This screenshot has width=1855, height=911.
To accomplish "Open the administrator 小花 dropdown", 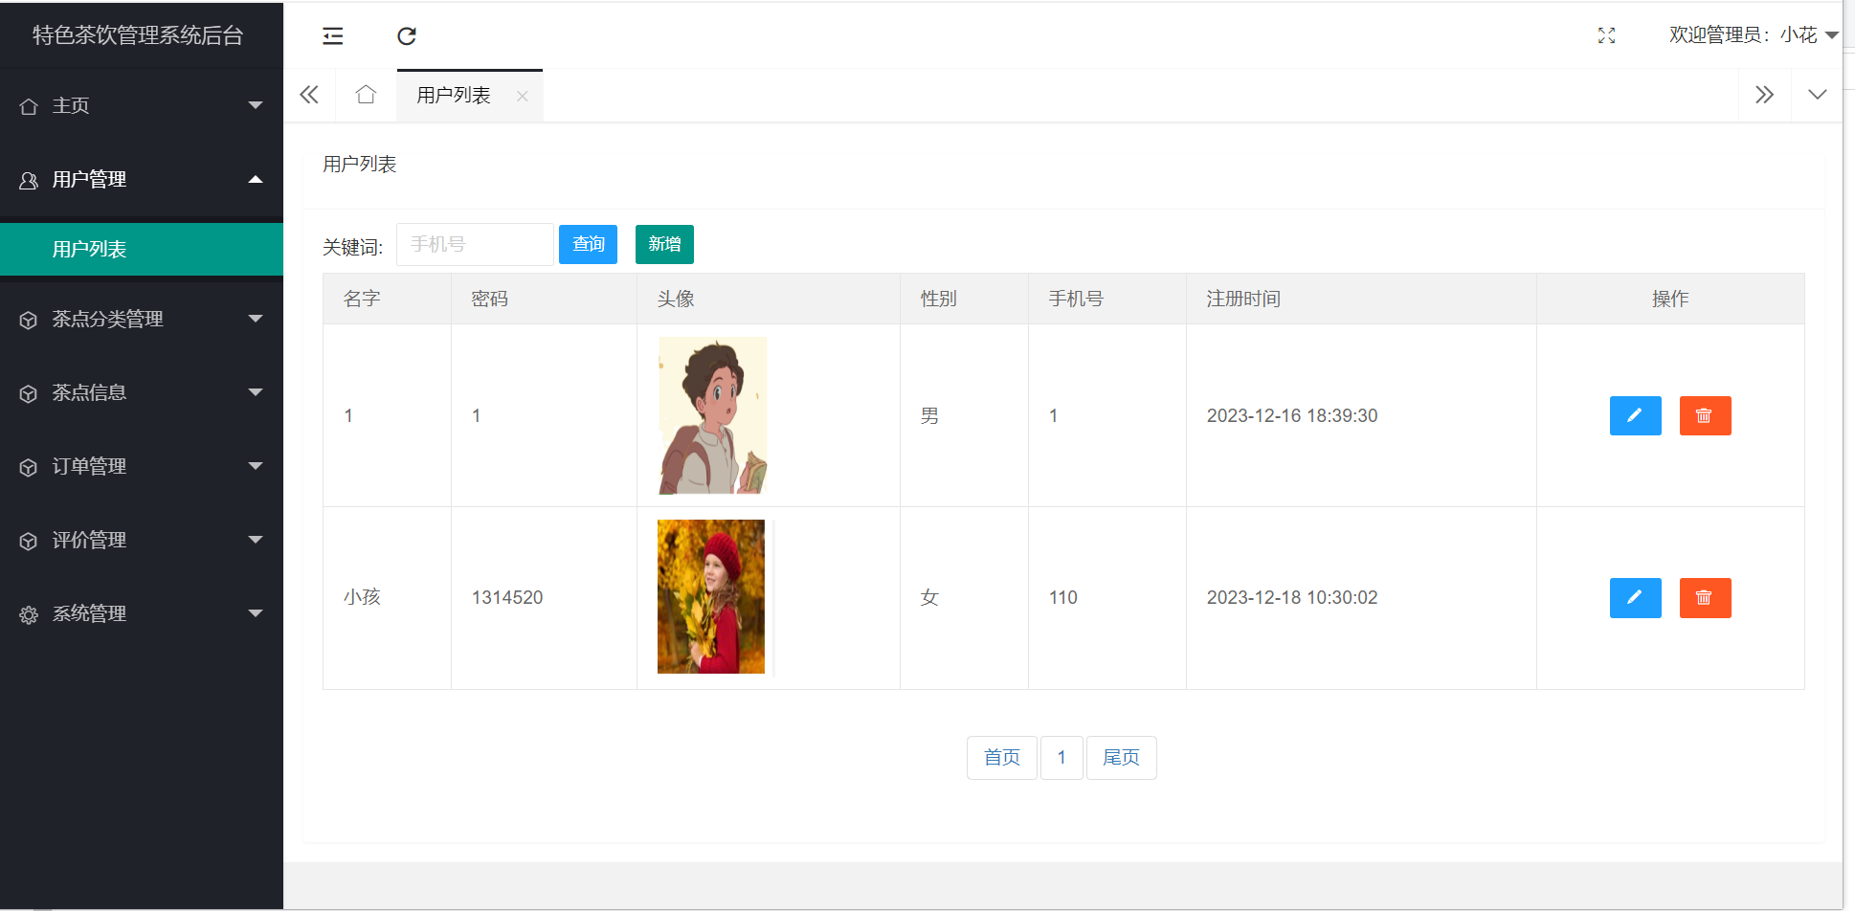I will coord(1753,35).
